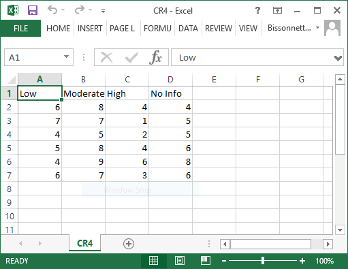Click the READY status indicator
The image size is (348, 269).
(x=17, y=261)
